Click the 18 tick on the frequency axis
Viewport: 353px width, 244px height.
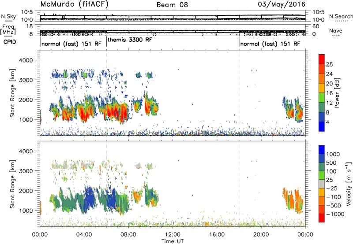(x=30, y=26)
